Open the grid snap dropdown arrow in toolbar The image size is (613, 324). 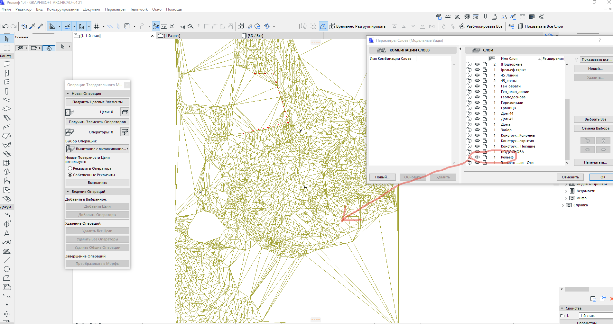pyautogui.click(x=104, y=26)
